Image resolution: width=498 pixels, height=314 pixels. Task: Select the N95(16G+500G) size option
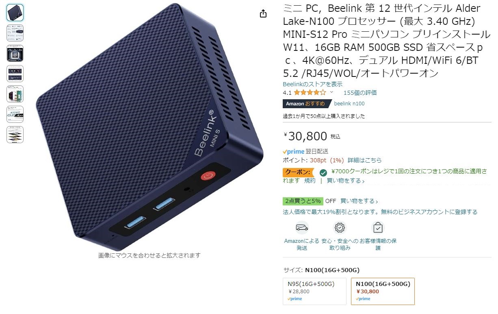click(315, 291)
